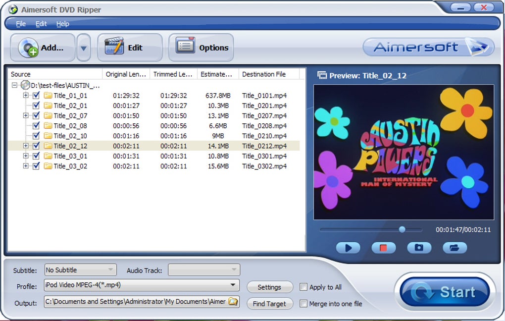Open the Help menu

tap(62, 24)
